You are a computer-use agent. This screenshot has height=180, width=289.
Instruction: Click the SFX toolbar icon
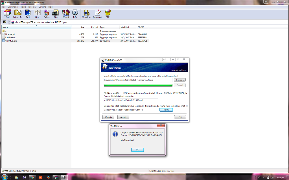(108, 14)
